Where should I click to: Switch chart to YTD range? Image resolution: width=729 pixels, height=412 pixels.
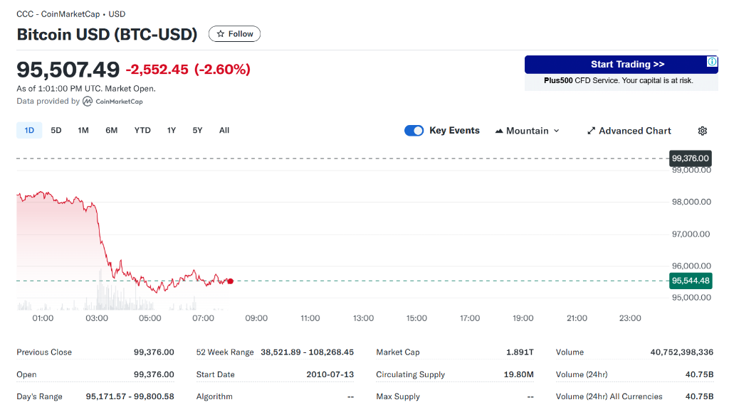pos(142,130)
